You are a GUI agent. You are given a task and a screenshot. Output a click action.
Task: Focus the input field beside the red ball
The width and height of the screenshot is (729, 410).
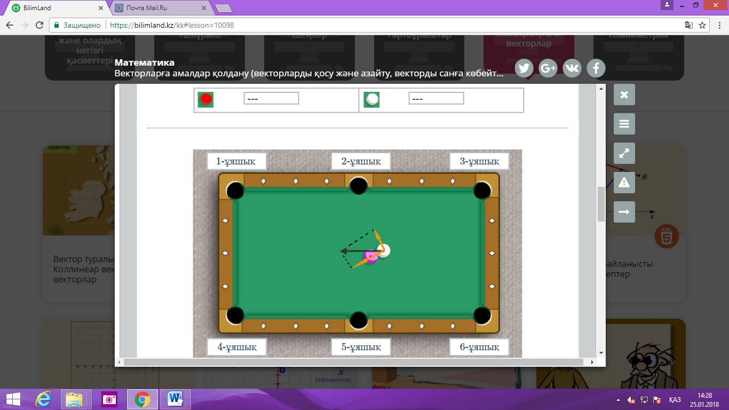(x=271, y=99)
